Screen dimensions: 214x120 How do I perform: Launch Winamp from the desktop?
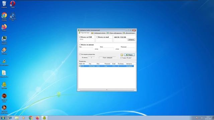click(x=4, y=51)
